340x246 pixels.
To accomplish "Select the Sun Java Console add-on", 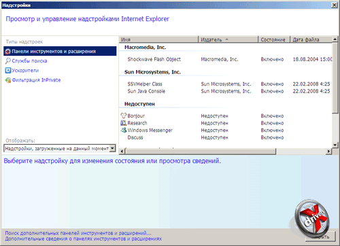I will (146, 91).
